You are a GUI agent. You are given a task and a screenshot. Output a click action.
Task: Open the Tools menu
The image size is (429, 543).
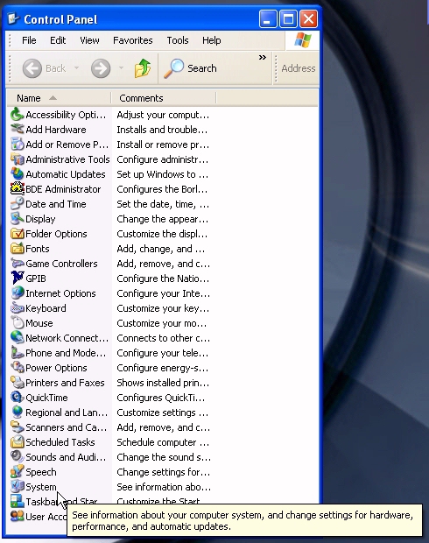[178, 40]
